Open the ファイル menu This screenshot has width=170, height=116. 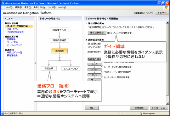click(x=8, y=7)
